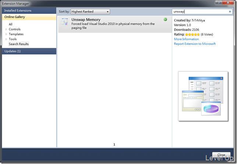Select the Unswap Memory result title
Screen dimensions: 237x164
pos(86,19)
